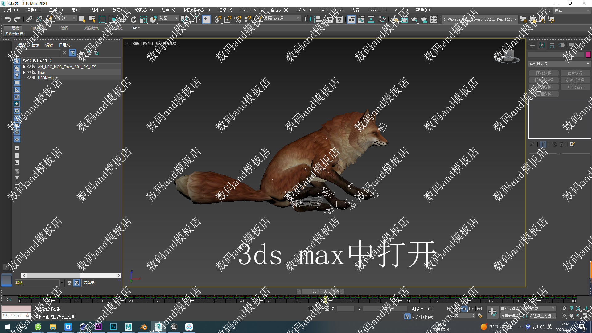Viewport: 592px width, 333px height.
Task: Switch to the 对象绘制 ribbon tab
Action: tap(92, 28)
